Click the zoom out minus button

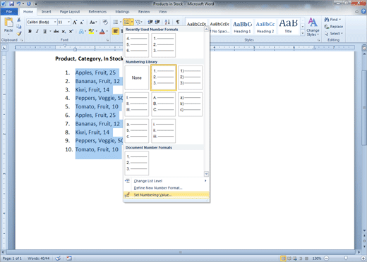pos(326,258)
